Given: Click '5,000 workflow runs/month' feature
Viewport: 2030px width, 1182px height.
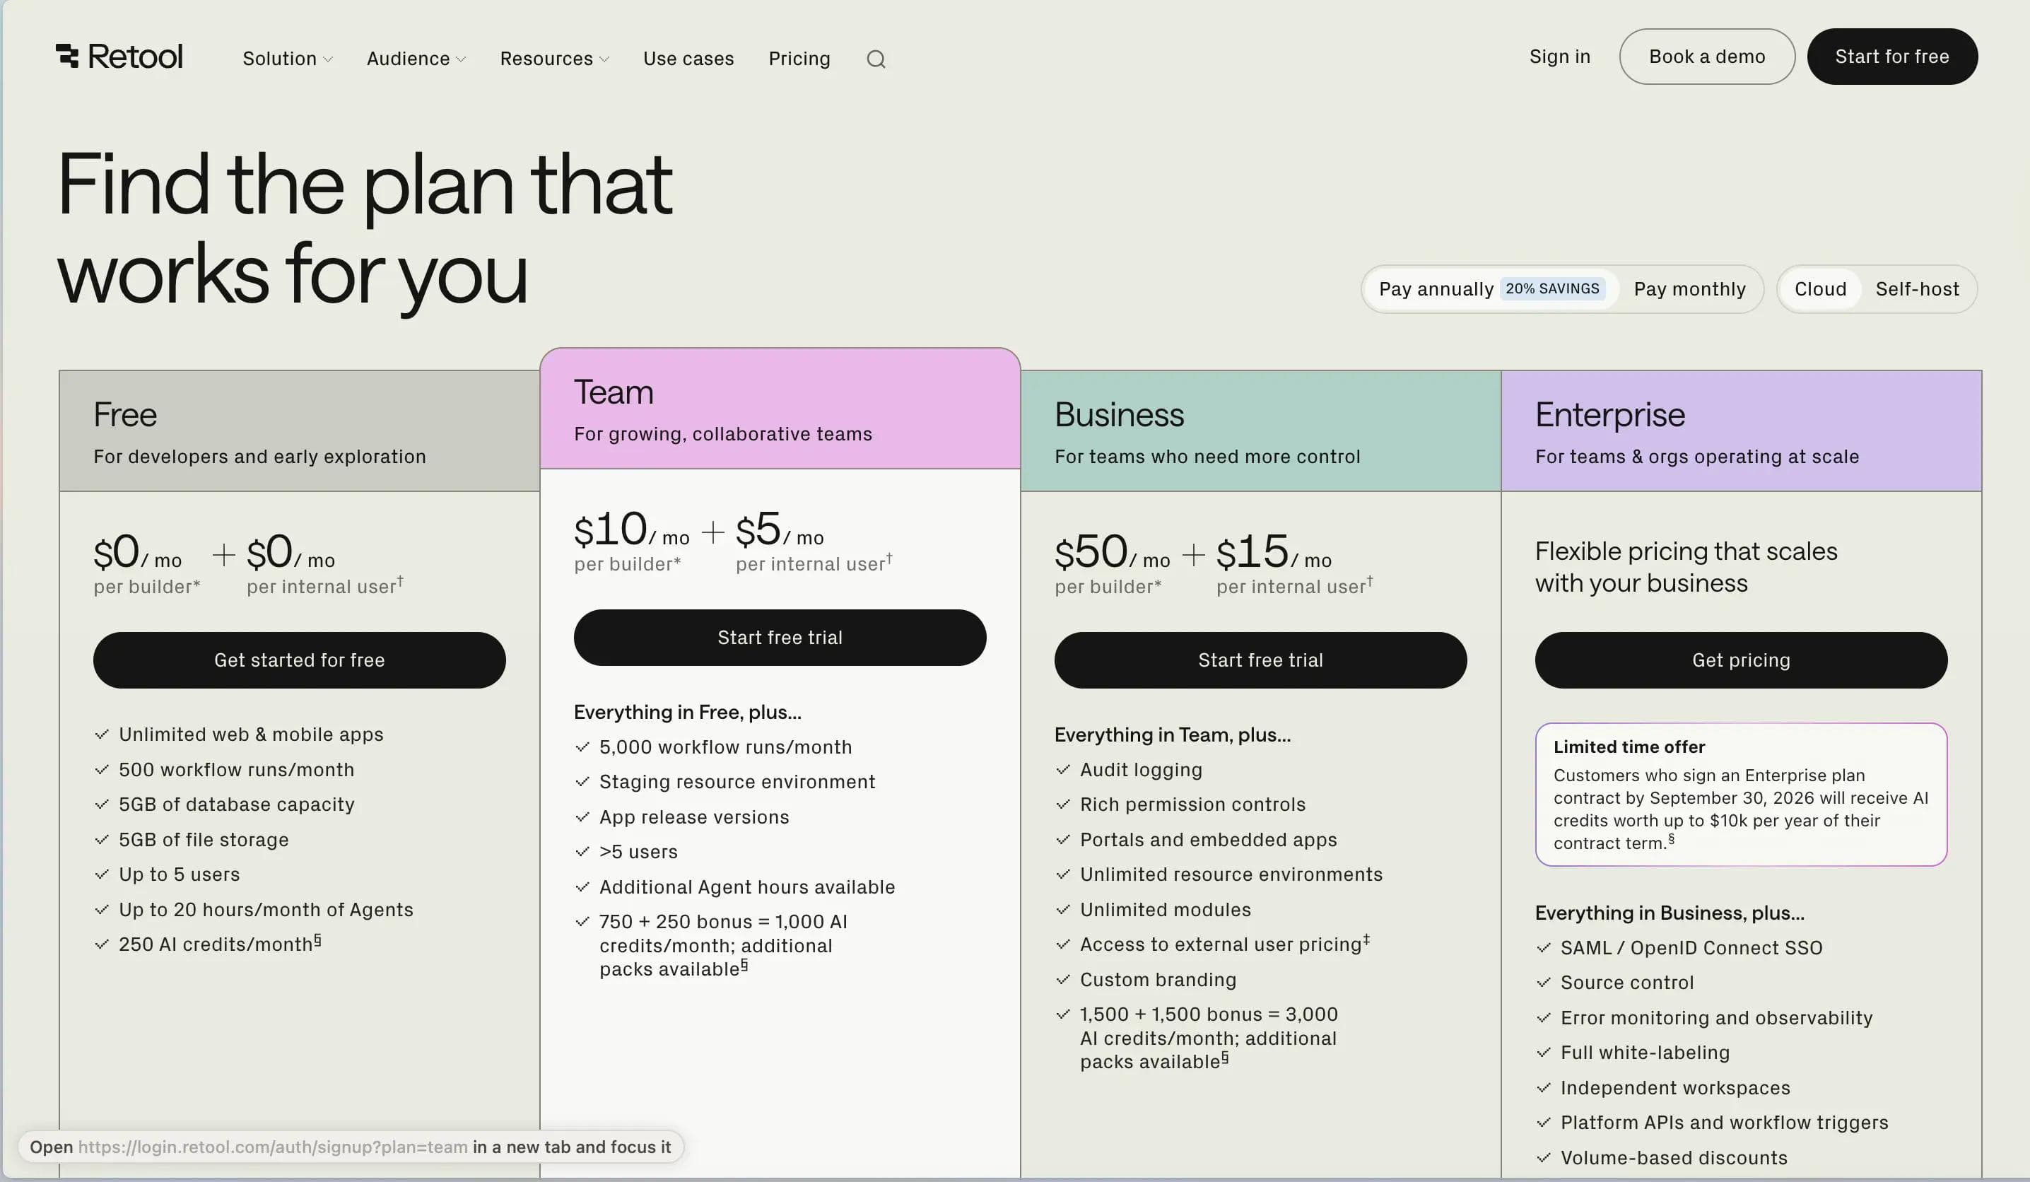Looking at the screenshot, I should pyautogui.click(x=725, y=747).
